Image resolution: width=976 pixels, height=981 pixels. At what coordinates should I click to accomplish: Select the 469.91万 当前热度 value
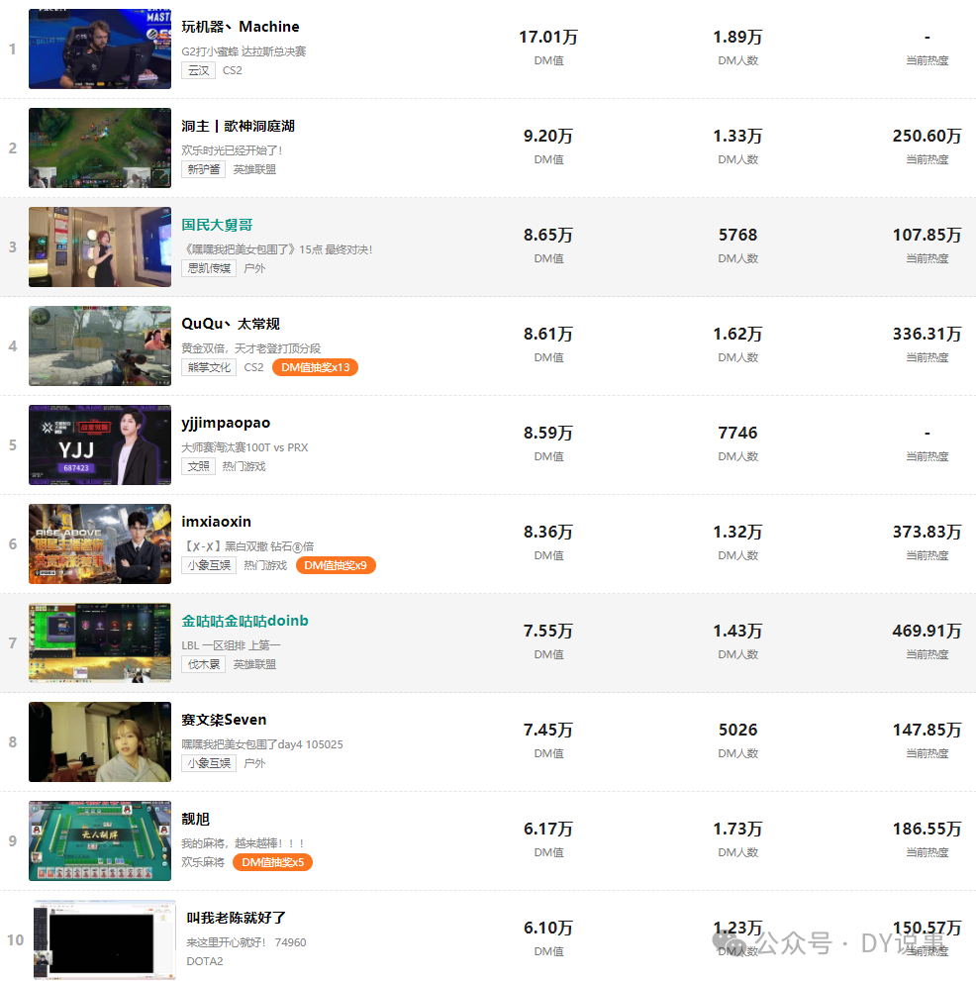click(927, 631)
